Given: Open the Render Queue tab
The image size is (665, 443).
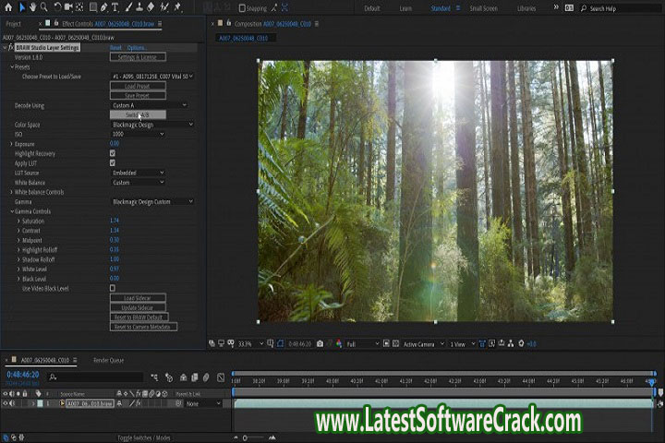Looking at the screenshot, I should point(108,360).
